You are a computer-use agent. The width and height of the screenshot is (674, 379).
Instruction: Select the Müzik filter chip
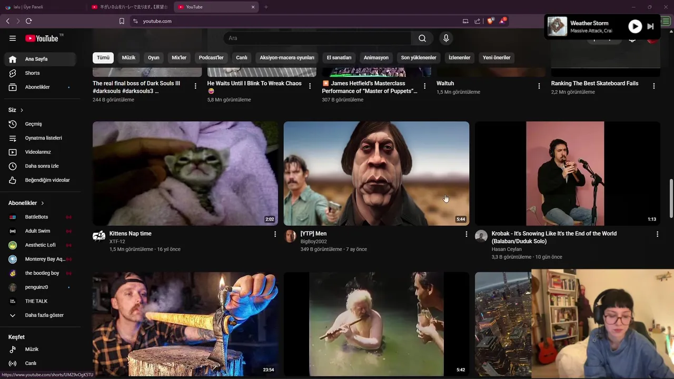point(128,57)
